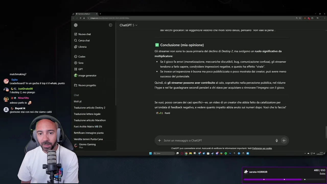The image size is (327, 184).
Task: Click the Chat heading in sidebar
Action: pyautogui.click(x=76, y=95)
